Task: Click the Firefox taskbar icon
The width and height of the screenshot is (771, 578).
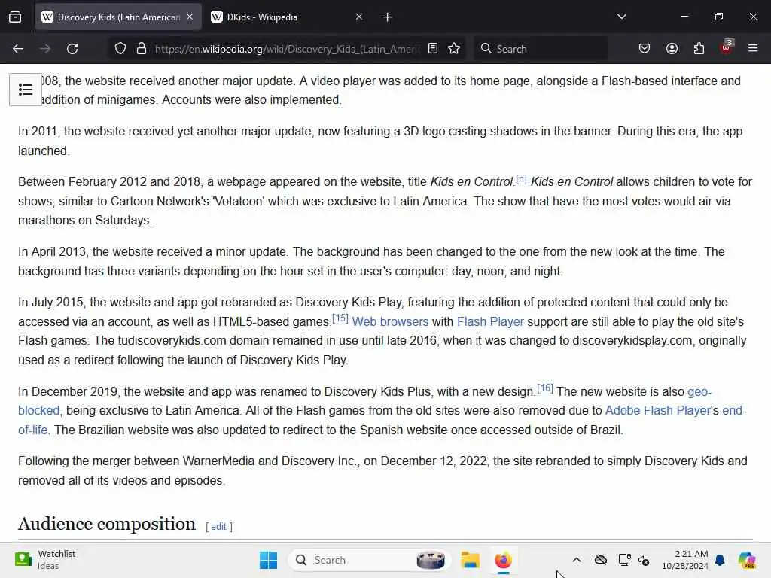Action: coord(503,560)
